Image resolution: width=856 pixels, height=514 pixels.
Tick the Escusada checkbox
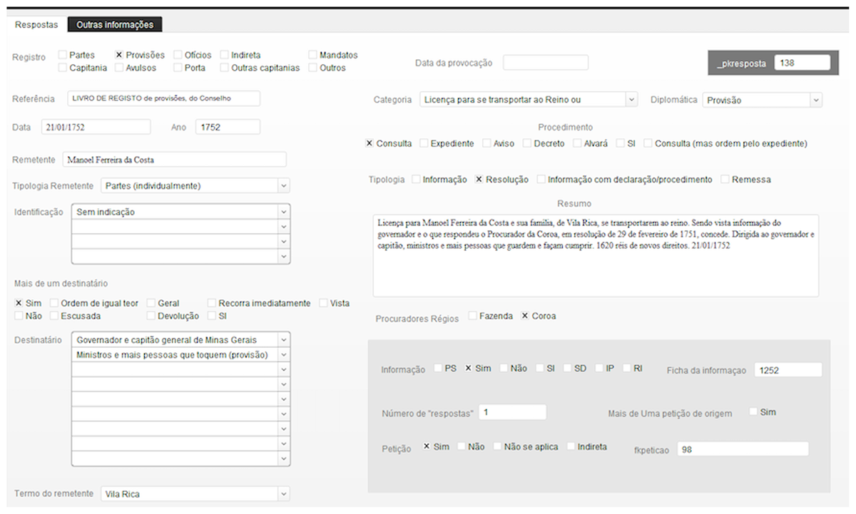pos(54,316)
